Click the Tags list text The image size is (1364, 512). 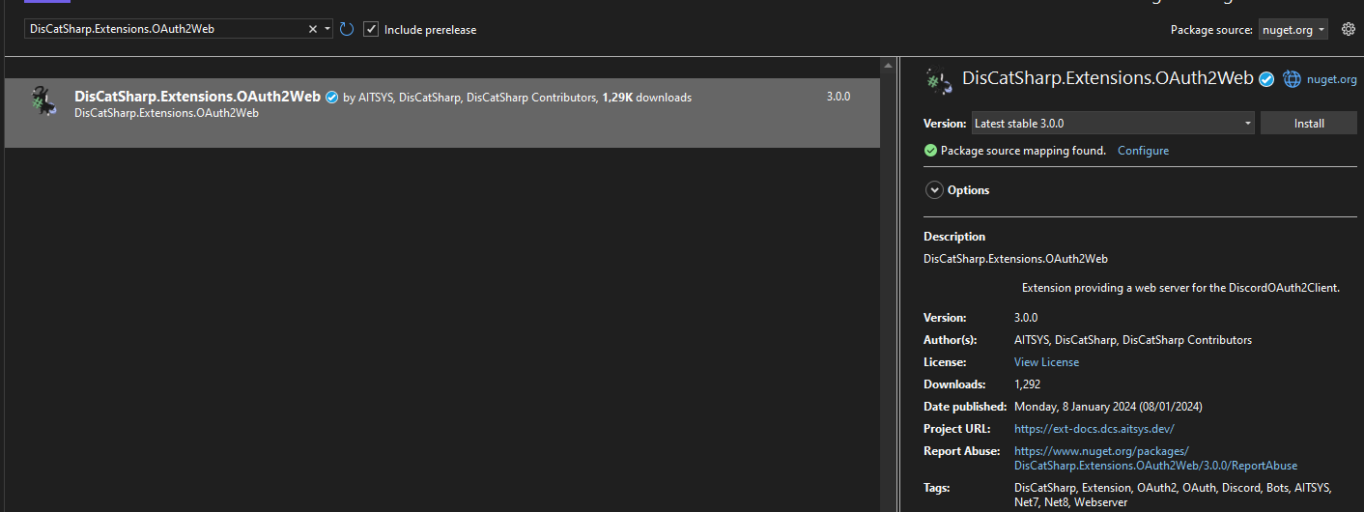tap(1173, 495)
